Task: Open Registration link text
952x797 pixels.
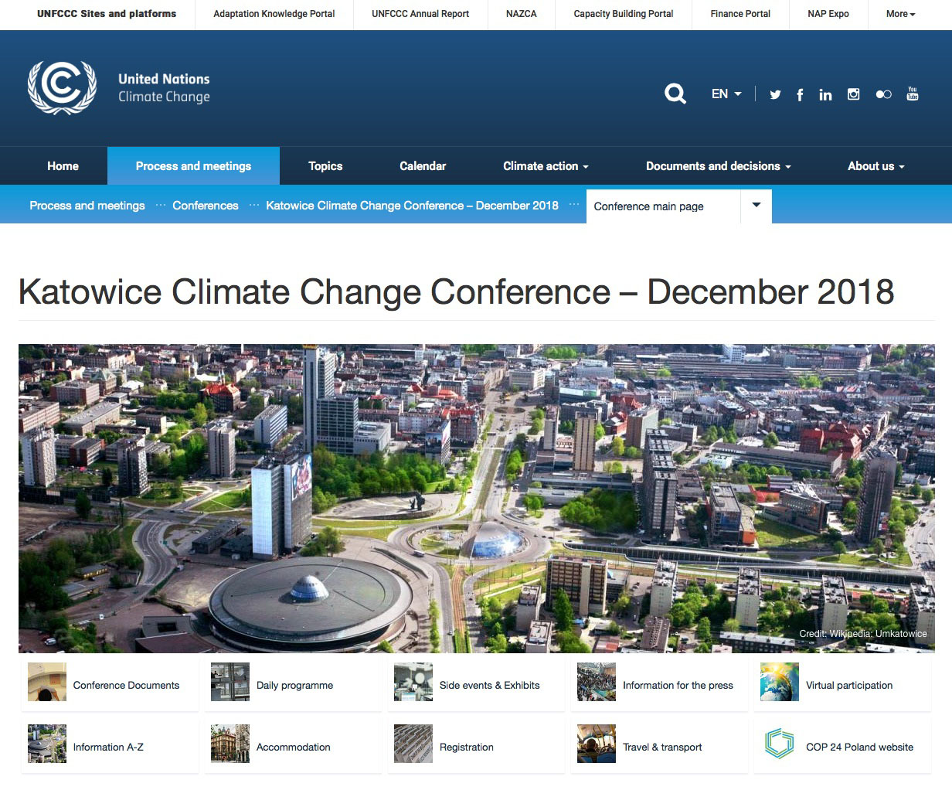Action: (466, 748)
